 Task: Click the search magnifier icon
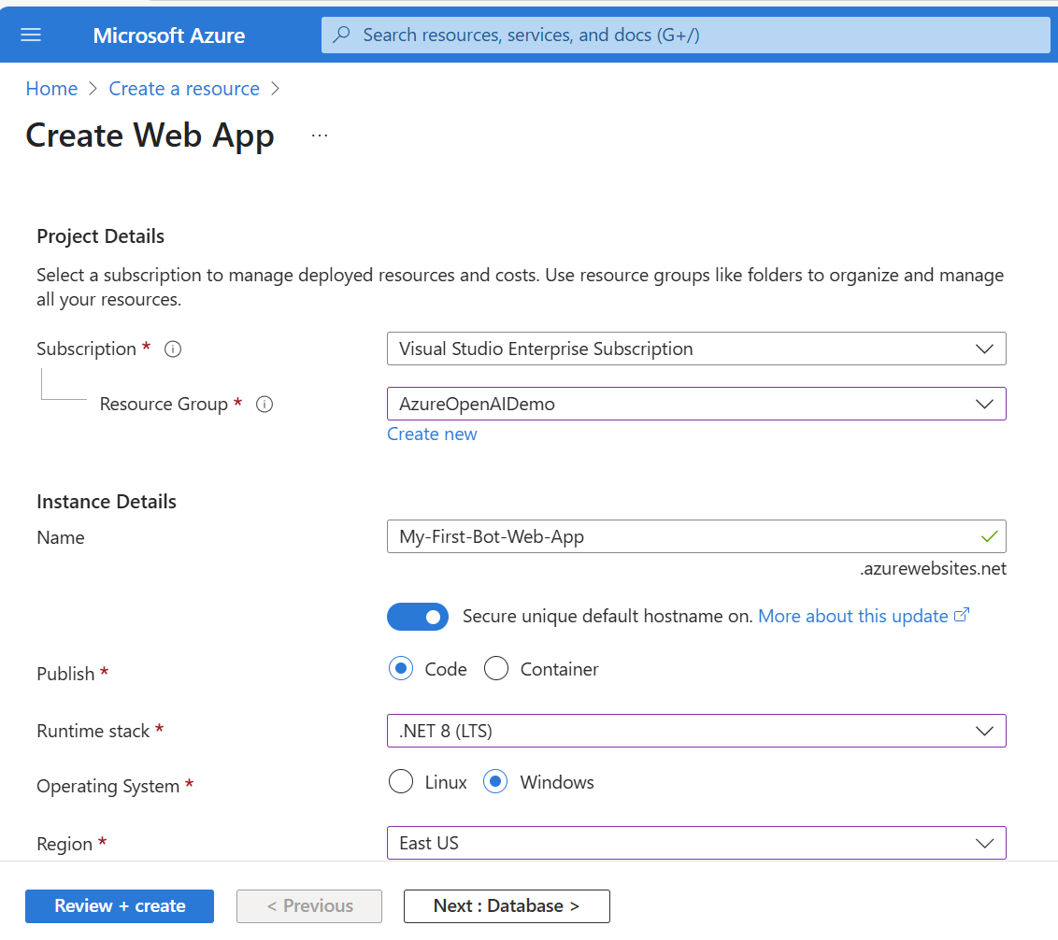(x=340, y=34)
